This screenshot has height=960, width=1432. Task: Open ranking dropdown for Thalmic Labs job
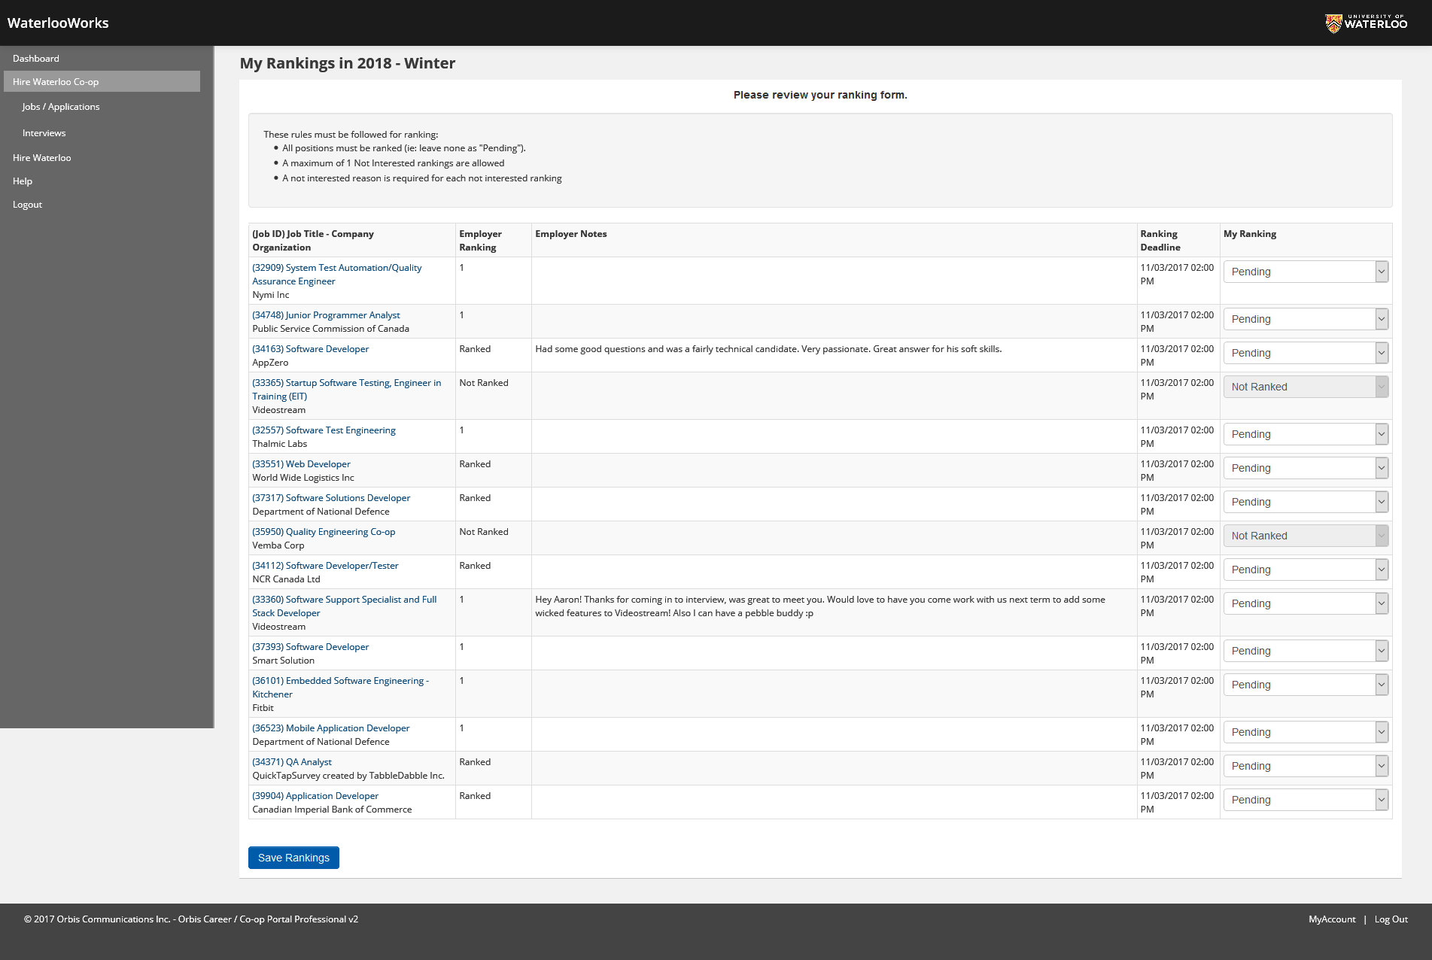click(1306, 434)
